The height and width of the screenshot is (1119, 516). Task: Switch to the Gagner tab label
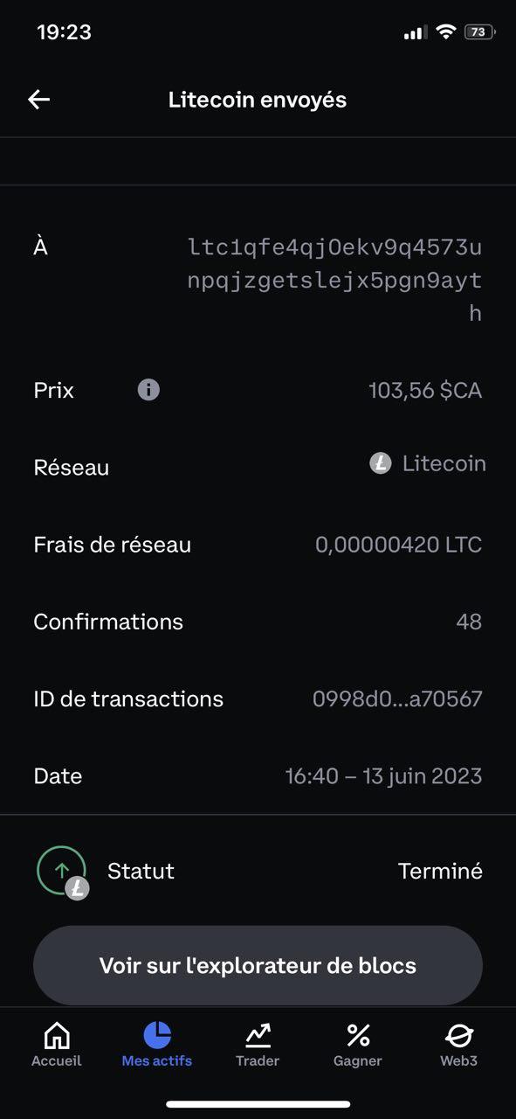(x=358, y=1060)
